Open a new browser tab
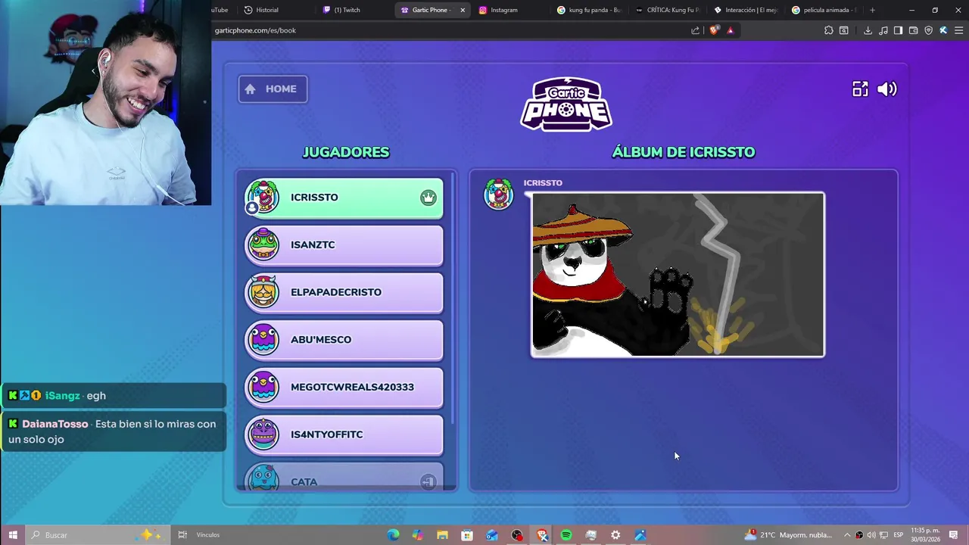Image resolution: width=969 pixels, height=545 pixels. click(x=872, y=10)
